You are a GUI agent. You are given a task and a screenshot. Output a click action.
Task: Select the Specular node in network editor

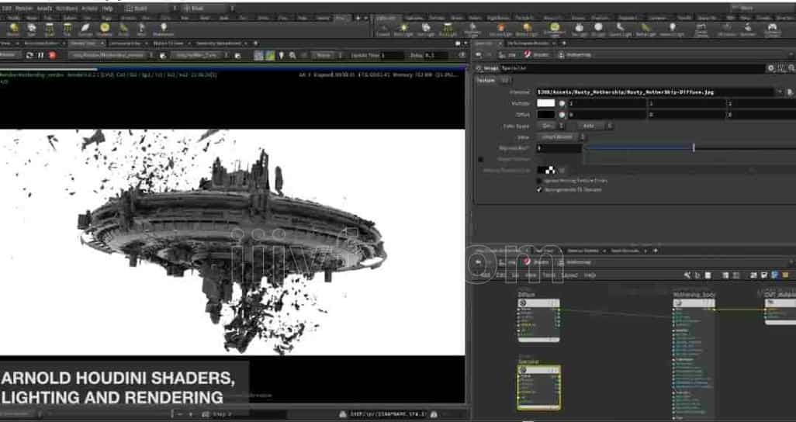[538, 387]
